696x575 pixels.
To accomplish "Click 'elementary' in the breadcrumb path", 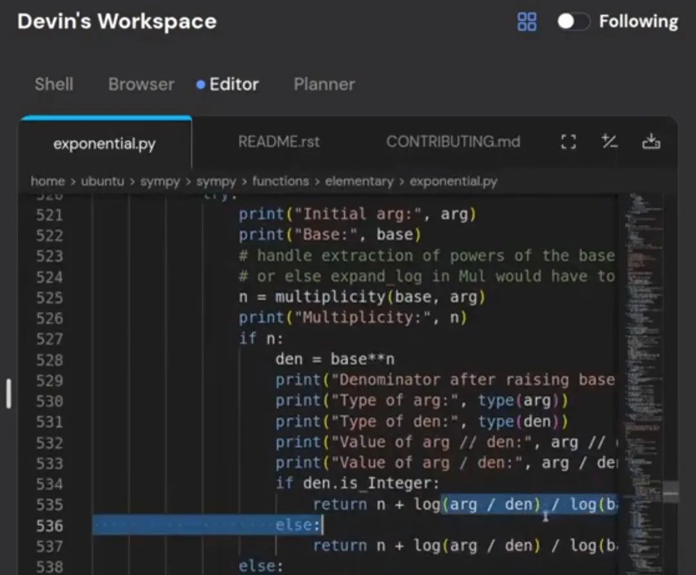I will coord(359,181).
